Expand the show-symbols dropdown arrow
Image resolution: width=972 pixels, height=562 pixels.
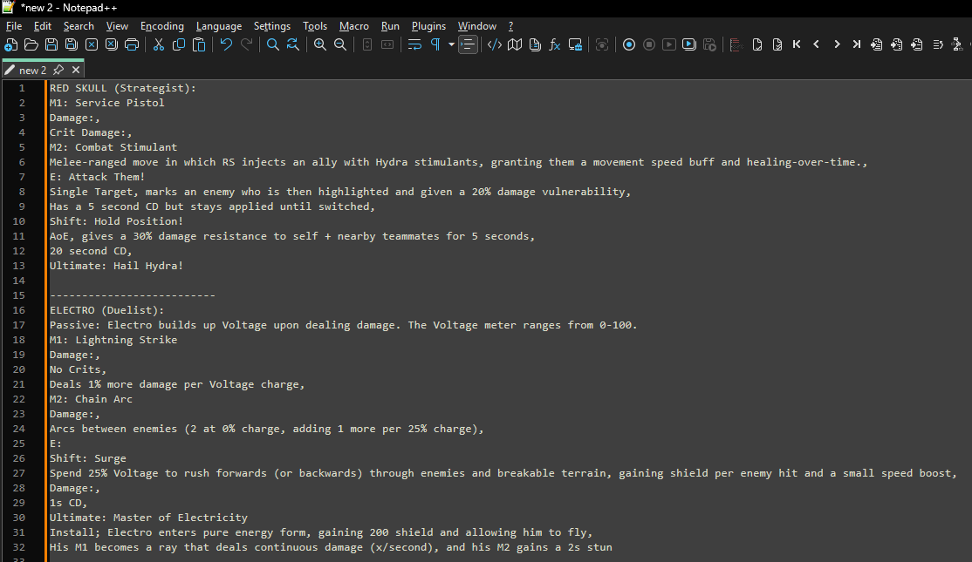(x=451, y=44)
